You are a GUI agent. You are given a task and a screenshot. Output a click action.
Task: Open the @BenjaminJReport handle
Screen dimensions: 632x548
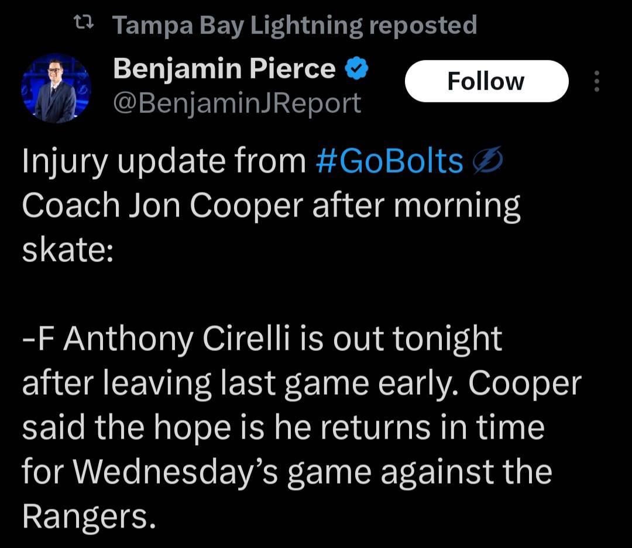[x=236, y=104]
